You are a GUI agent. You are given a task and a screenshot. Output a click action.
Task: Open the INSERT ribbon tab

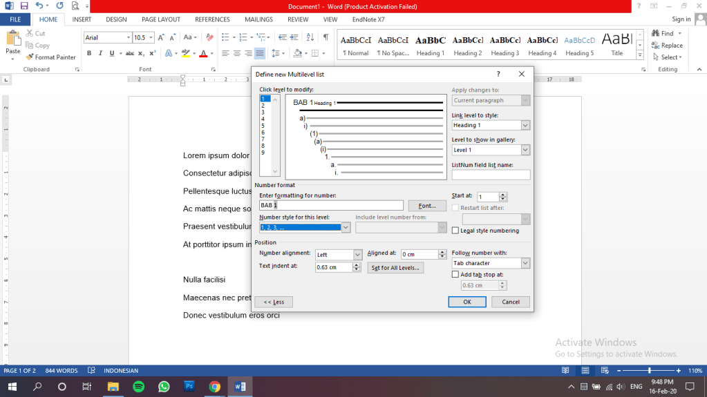click(82, 20)
